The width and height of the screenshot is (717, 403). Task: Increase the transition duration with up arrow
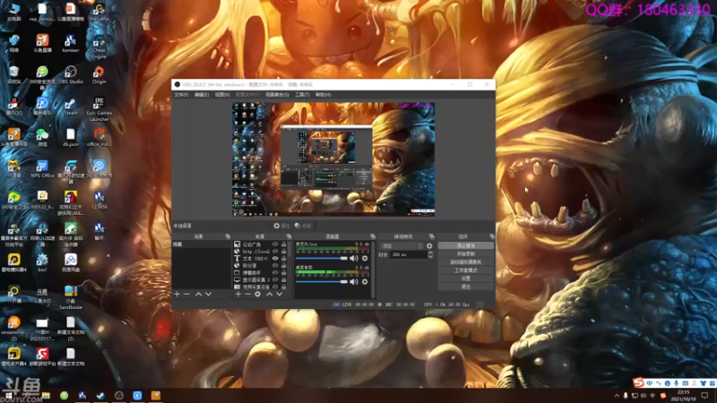point(430,253)
